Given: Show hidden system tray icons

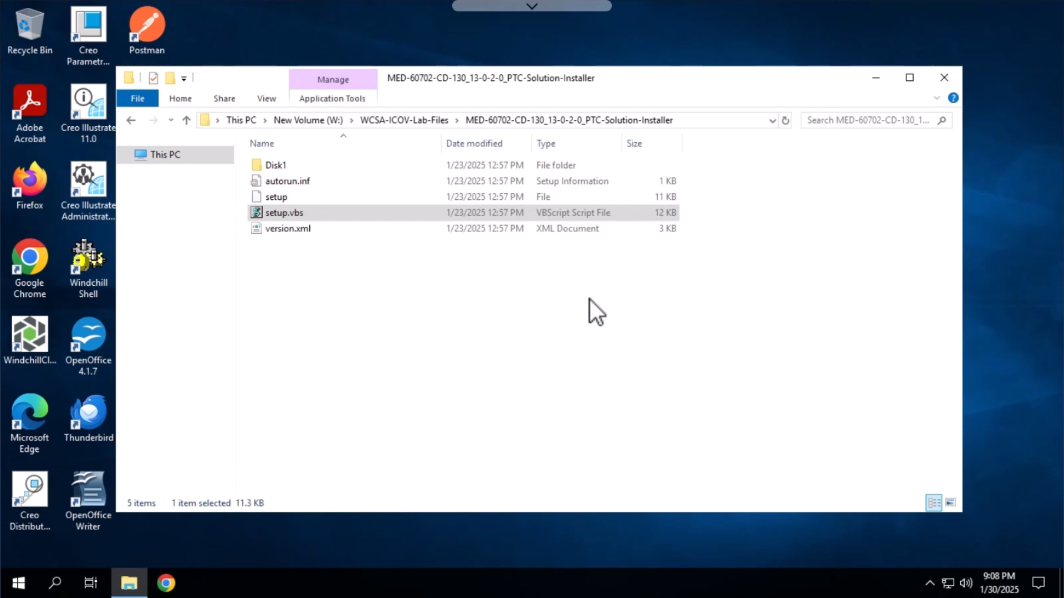Looking at the screenshot, I should 930,583.
